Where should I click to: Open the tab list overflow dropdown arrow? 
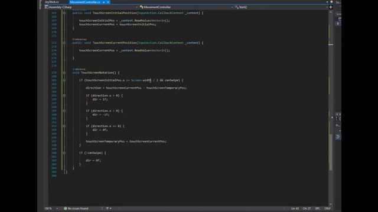click(327, 2)
